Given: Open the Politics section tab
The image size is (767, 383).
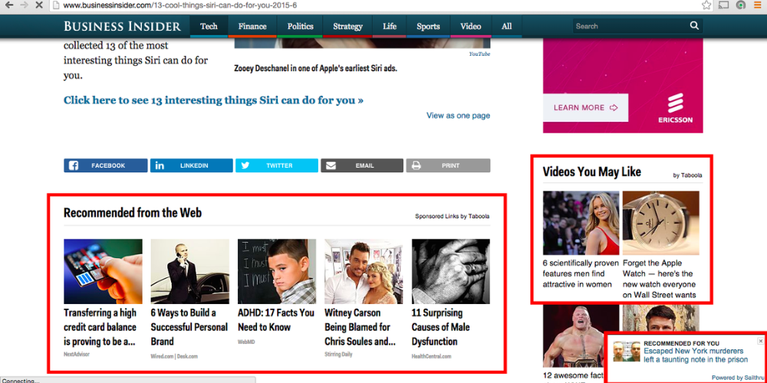Looking at the screenshot, I should [300, 26].
